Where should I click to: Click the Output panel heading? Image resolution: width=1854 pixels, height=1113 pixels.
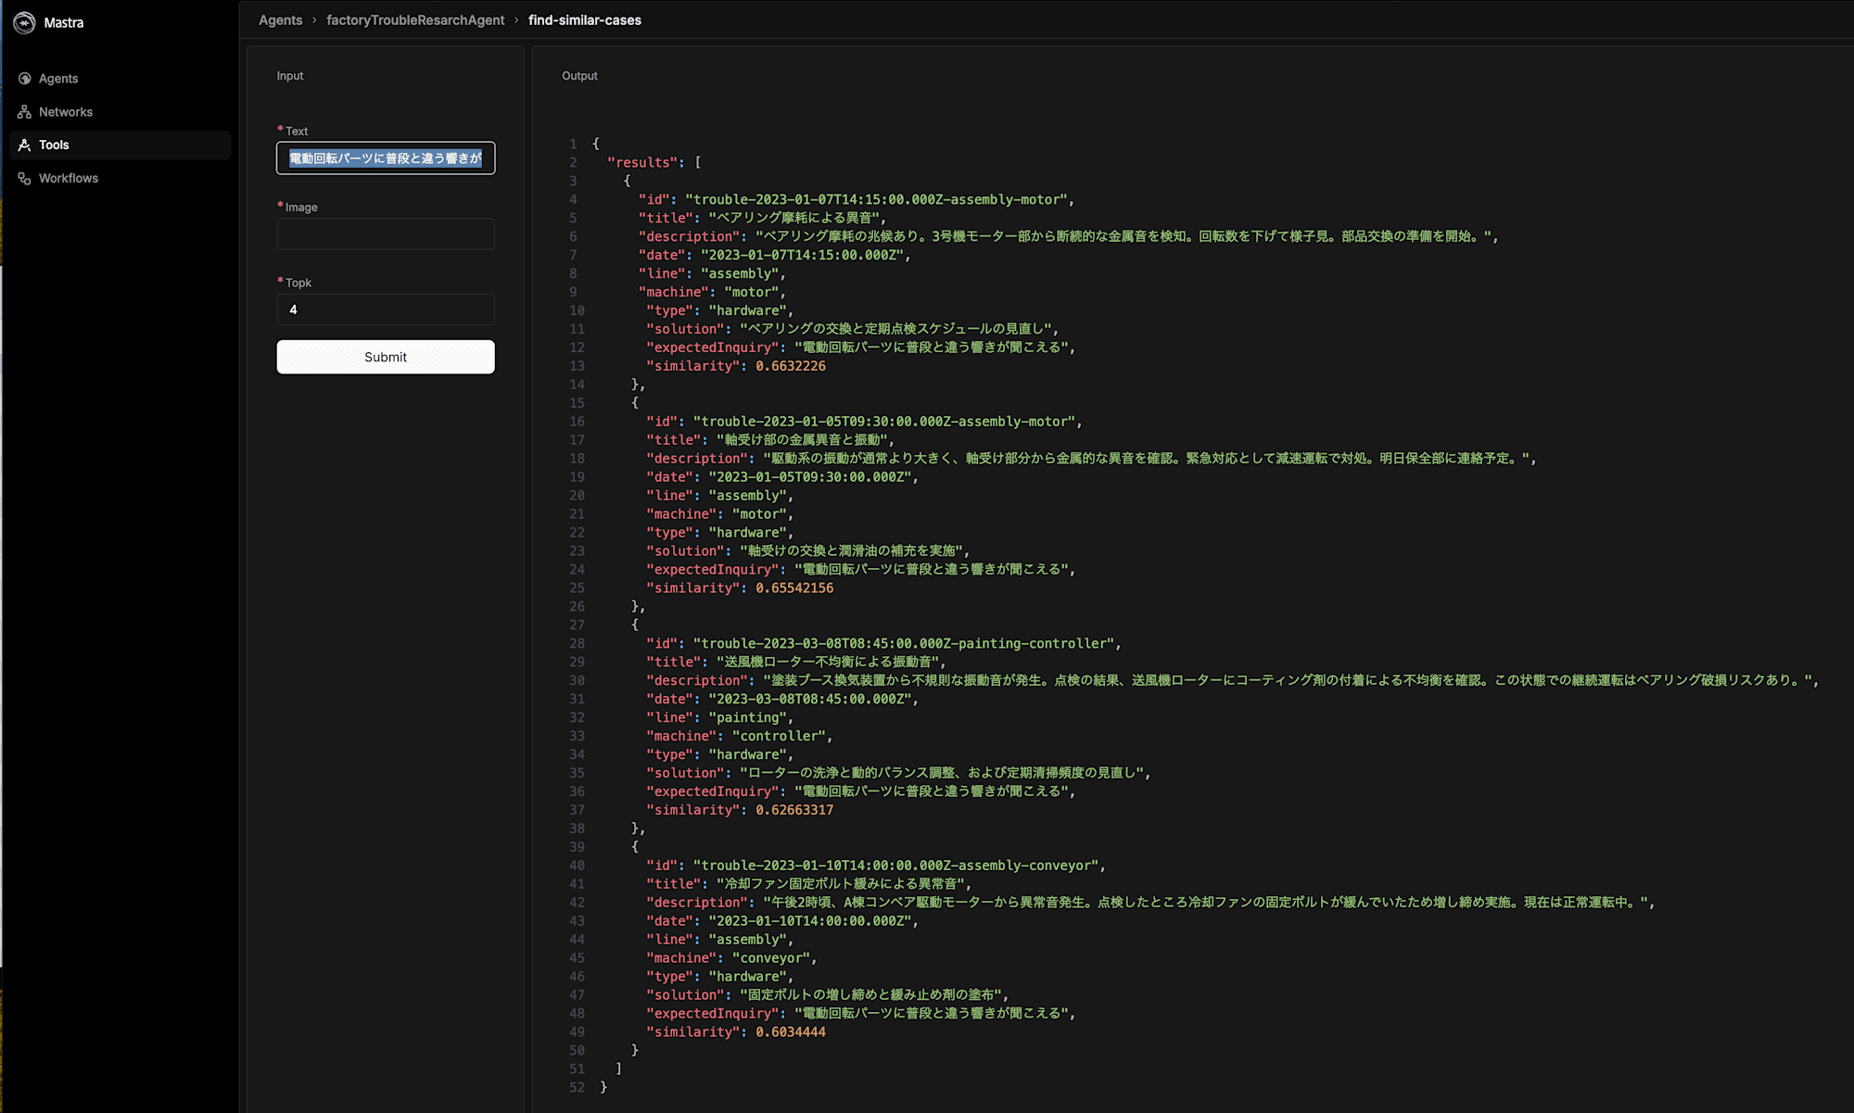tap(579, 76)
